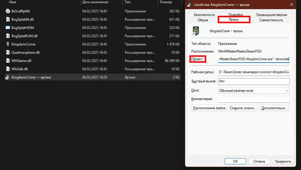
Task: Click the WHGame.dll file icon
Action: [8, 61]
